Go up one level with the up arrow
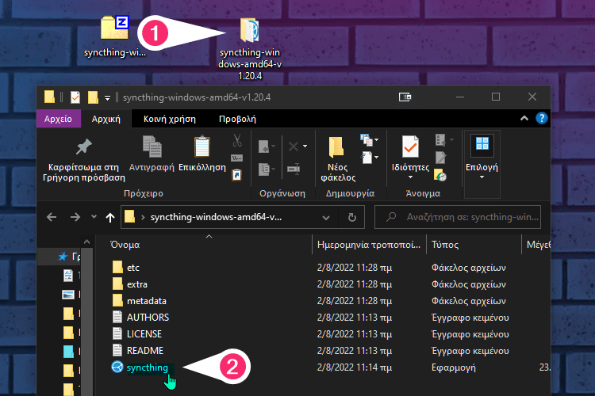595x396 pixels. coord(110,217)
